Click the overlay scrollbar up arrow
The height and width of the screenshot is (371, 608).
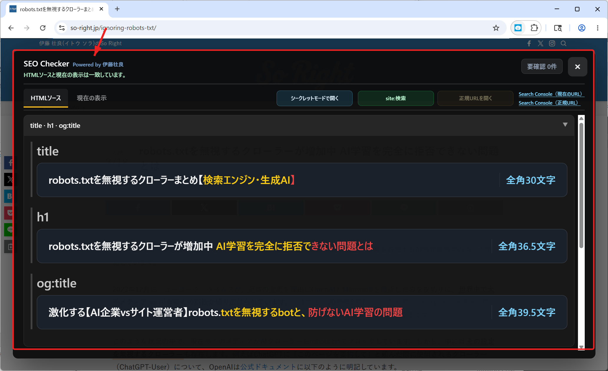tap(581, 118)
